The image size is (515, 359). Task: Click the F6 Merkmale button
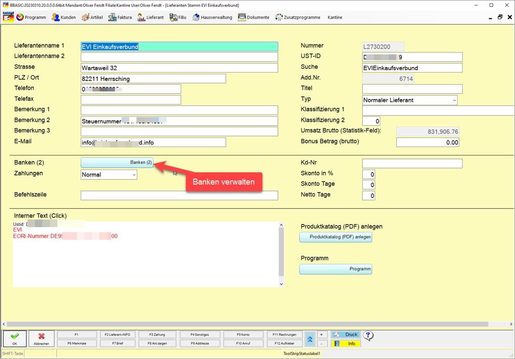click(76, 343)
